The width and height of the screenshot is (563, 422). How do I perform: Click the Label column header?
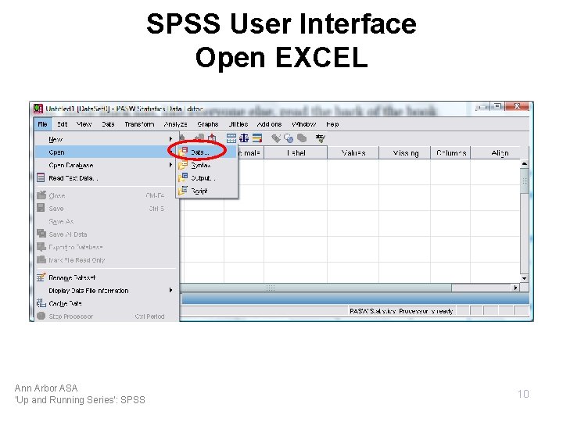pos(296,153)
